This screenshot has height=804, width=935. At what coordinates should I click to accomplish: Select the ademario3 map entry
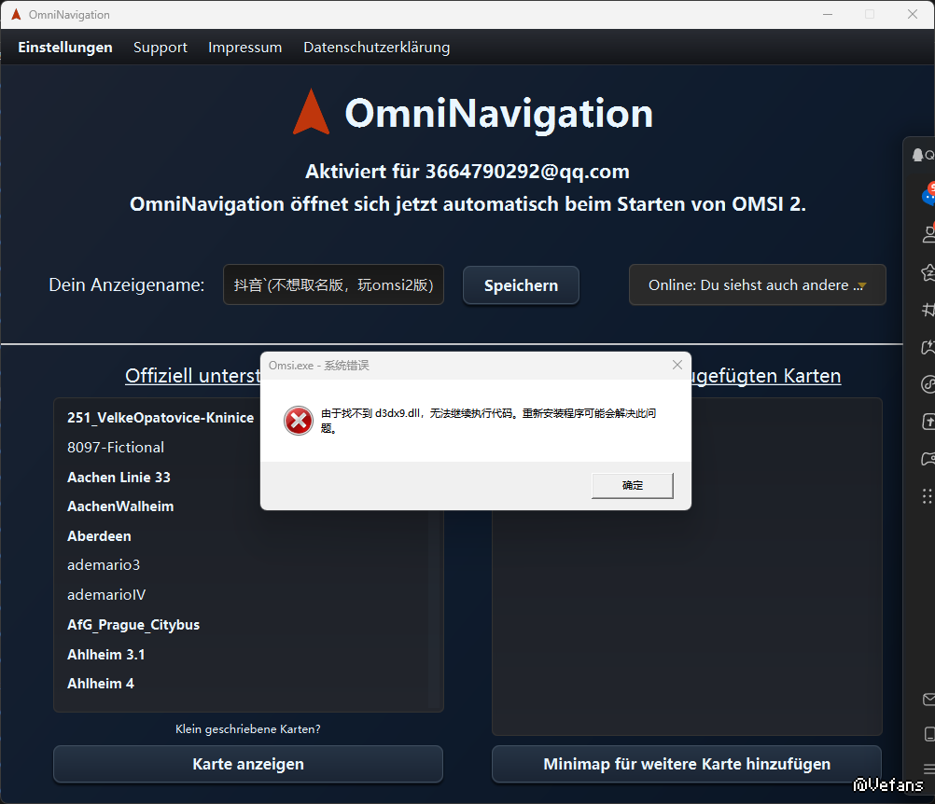pos(104,565)
